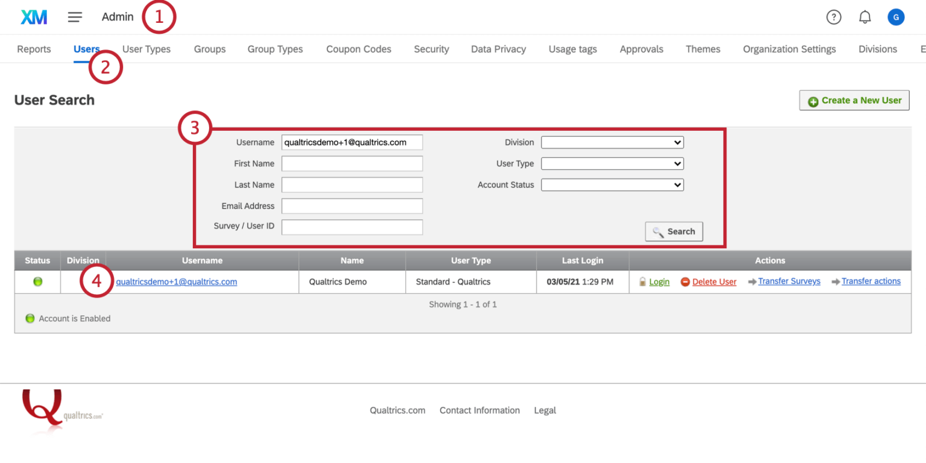The height and width of the screenshot is (463, 926).
Task: Click the lock icon beside Login
Action: coord(643,282)
